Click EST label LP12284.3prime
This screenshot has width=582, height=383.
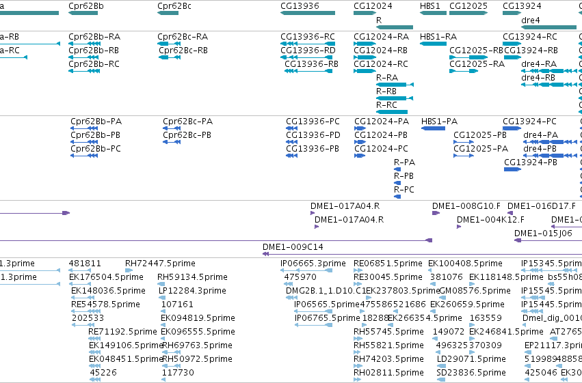click(192, 291)
